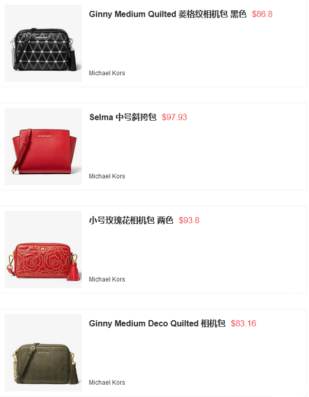The height and width of the screenshot is (397, 309).
Task: Click the $97.93 price label
Action: click(x=174, y=117)
